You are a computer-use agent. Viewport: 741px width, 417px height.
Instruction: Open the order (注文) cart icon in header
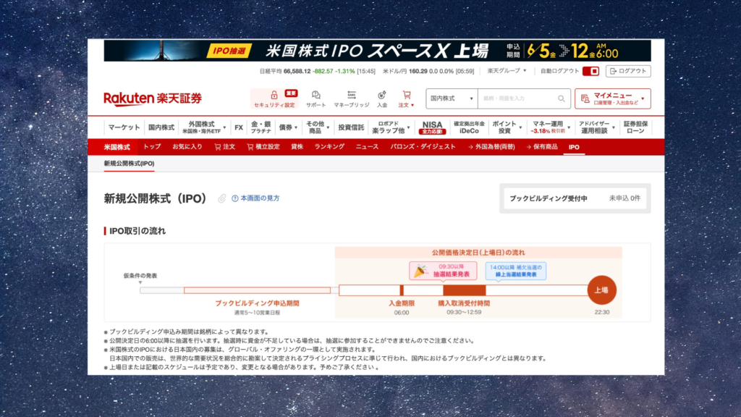pos(407,95)
